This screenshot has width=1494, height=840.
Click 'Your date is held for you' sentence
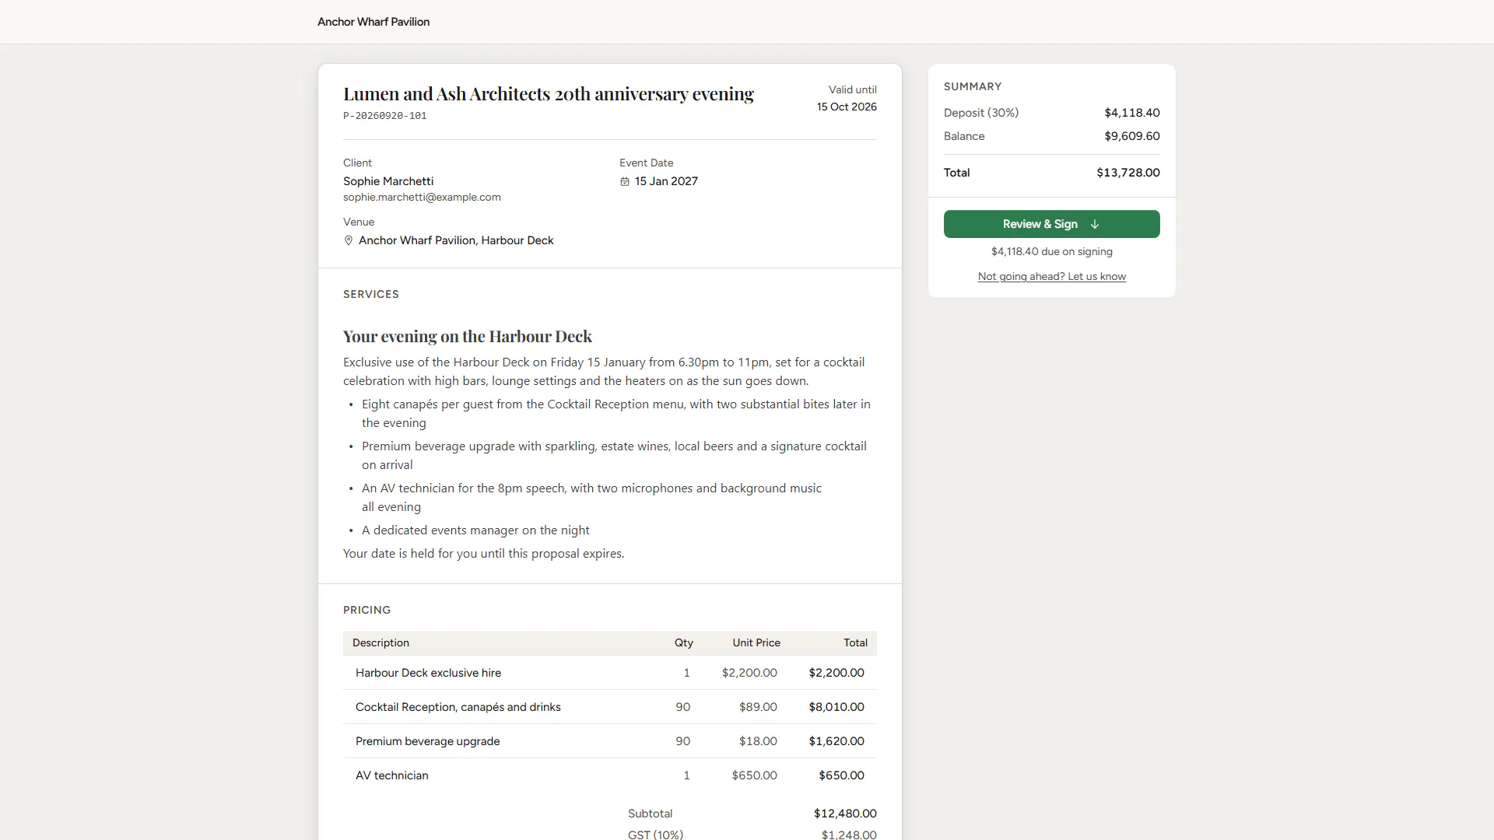click(x=483, y=554)
